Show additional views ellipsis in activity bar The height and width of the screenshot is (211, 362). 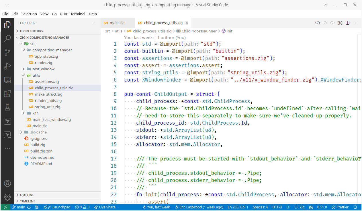click(x=7, y=149)
